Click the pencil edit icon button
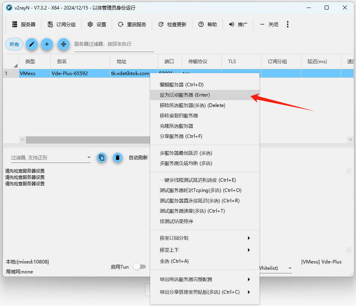This screenshot has height=306, width=356. click(32, 44)
